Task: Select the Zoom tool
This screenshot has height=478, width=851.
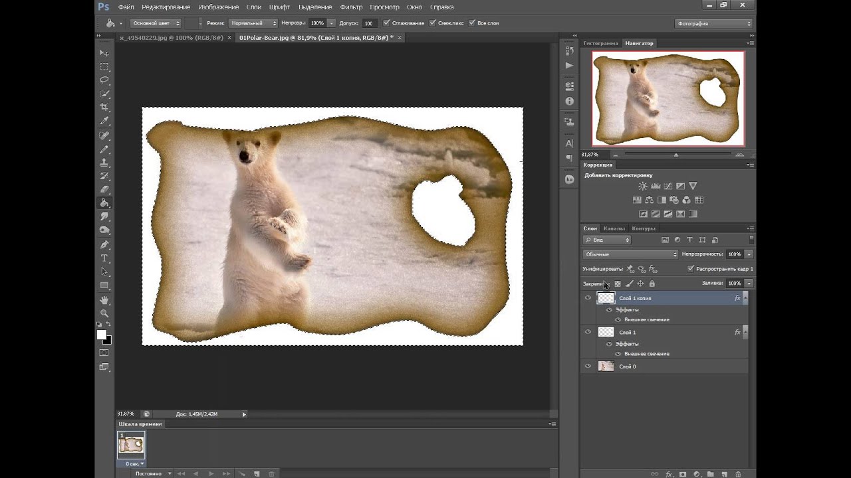Action: click(104, 313)
